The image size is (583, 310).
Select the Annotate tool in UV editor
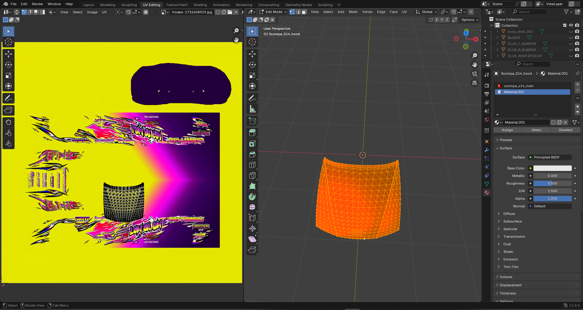coord(9,98)
